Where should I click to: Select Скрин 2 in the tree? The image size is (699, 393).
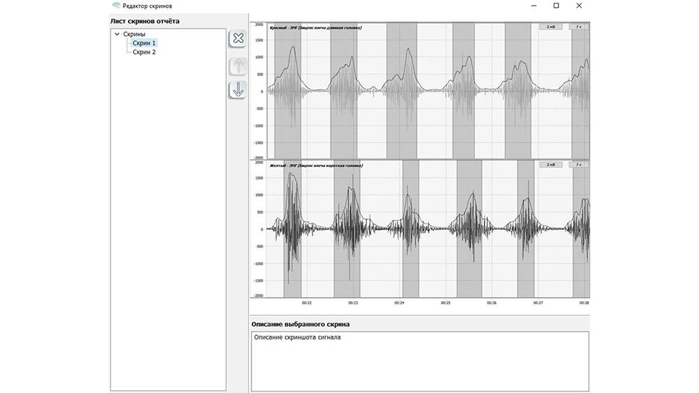pyautogui.click(x=144, y=52)
